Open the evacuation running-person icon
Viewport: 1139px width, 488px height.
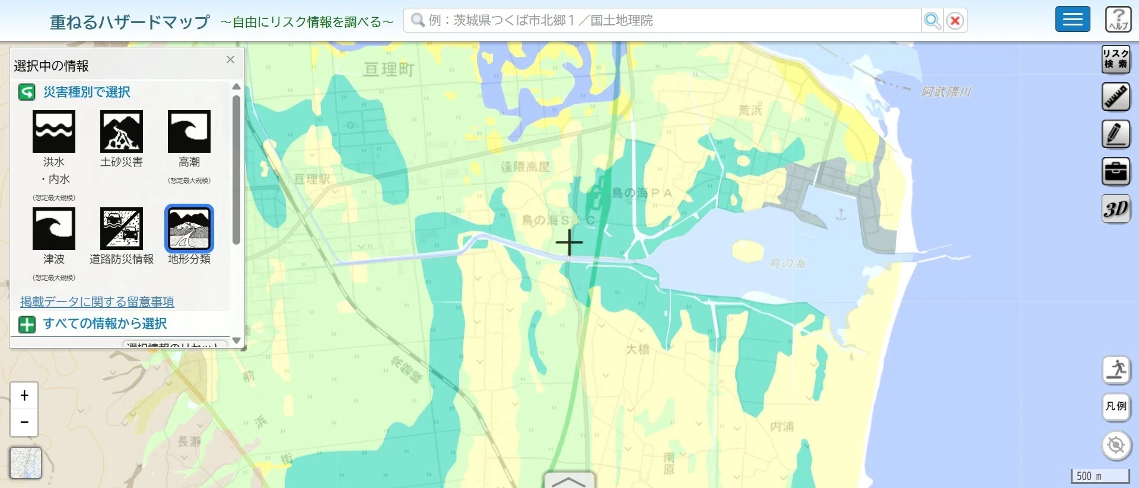coord(1116,370)
